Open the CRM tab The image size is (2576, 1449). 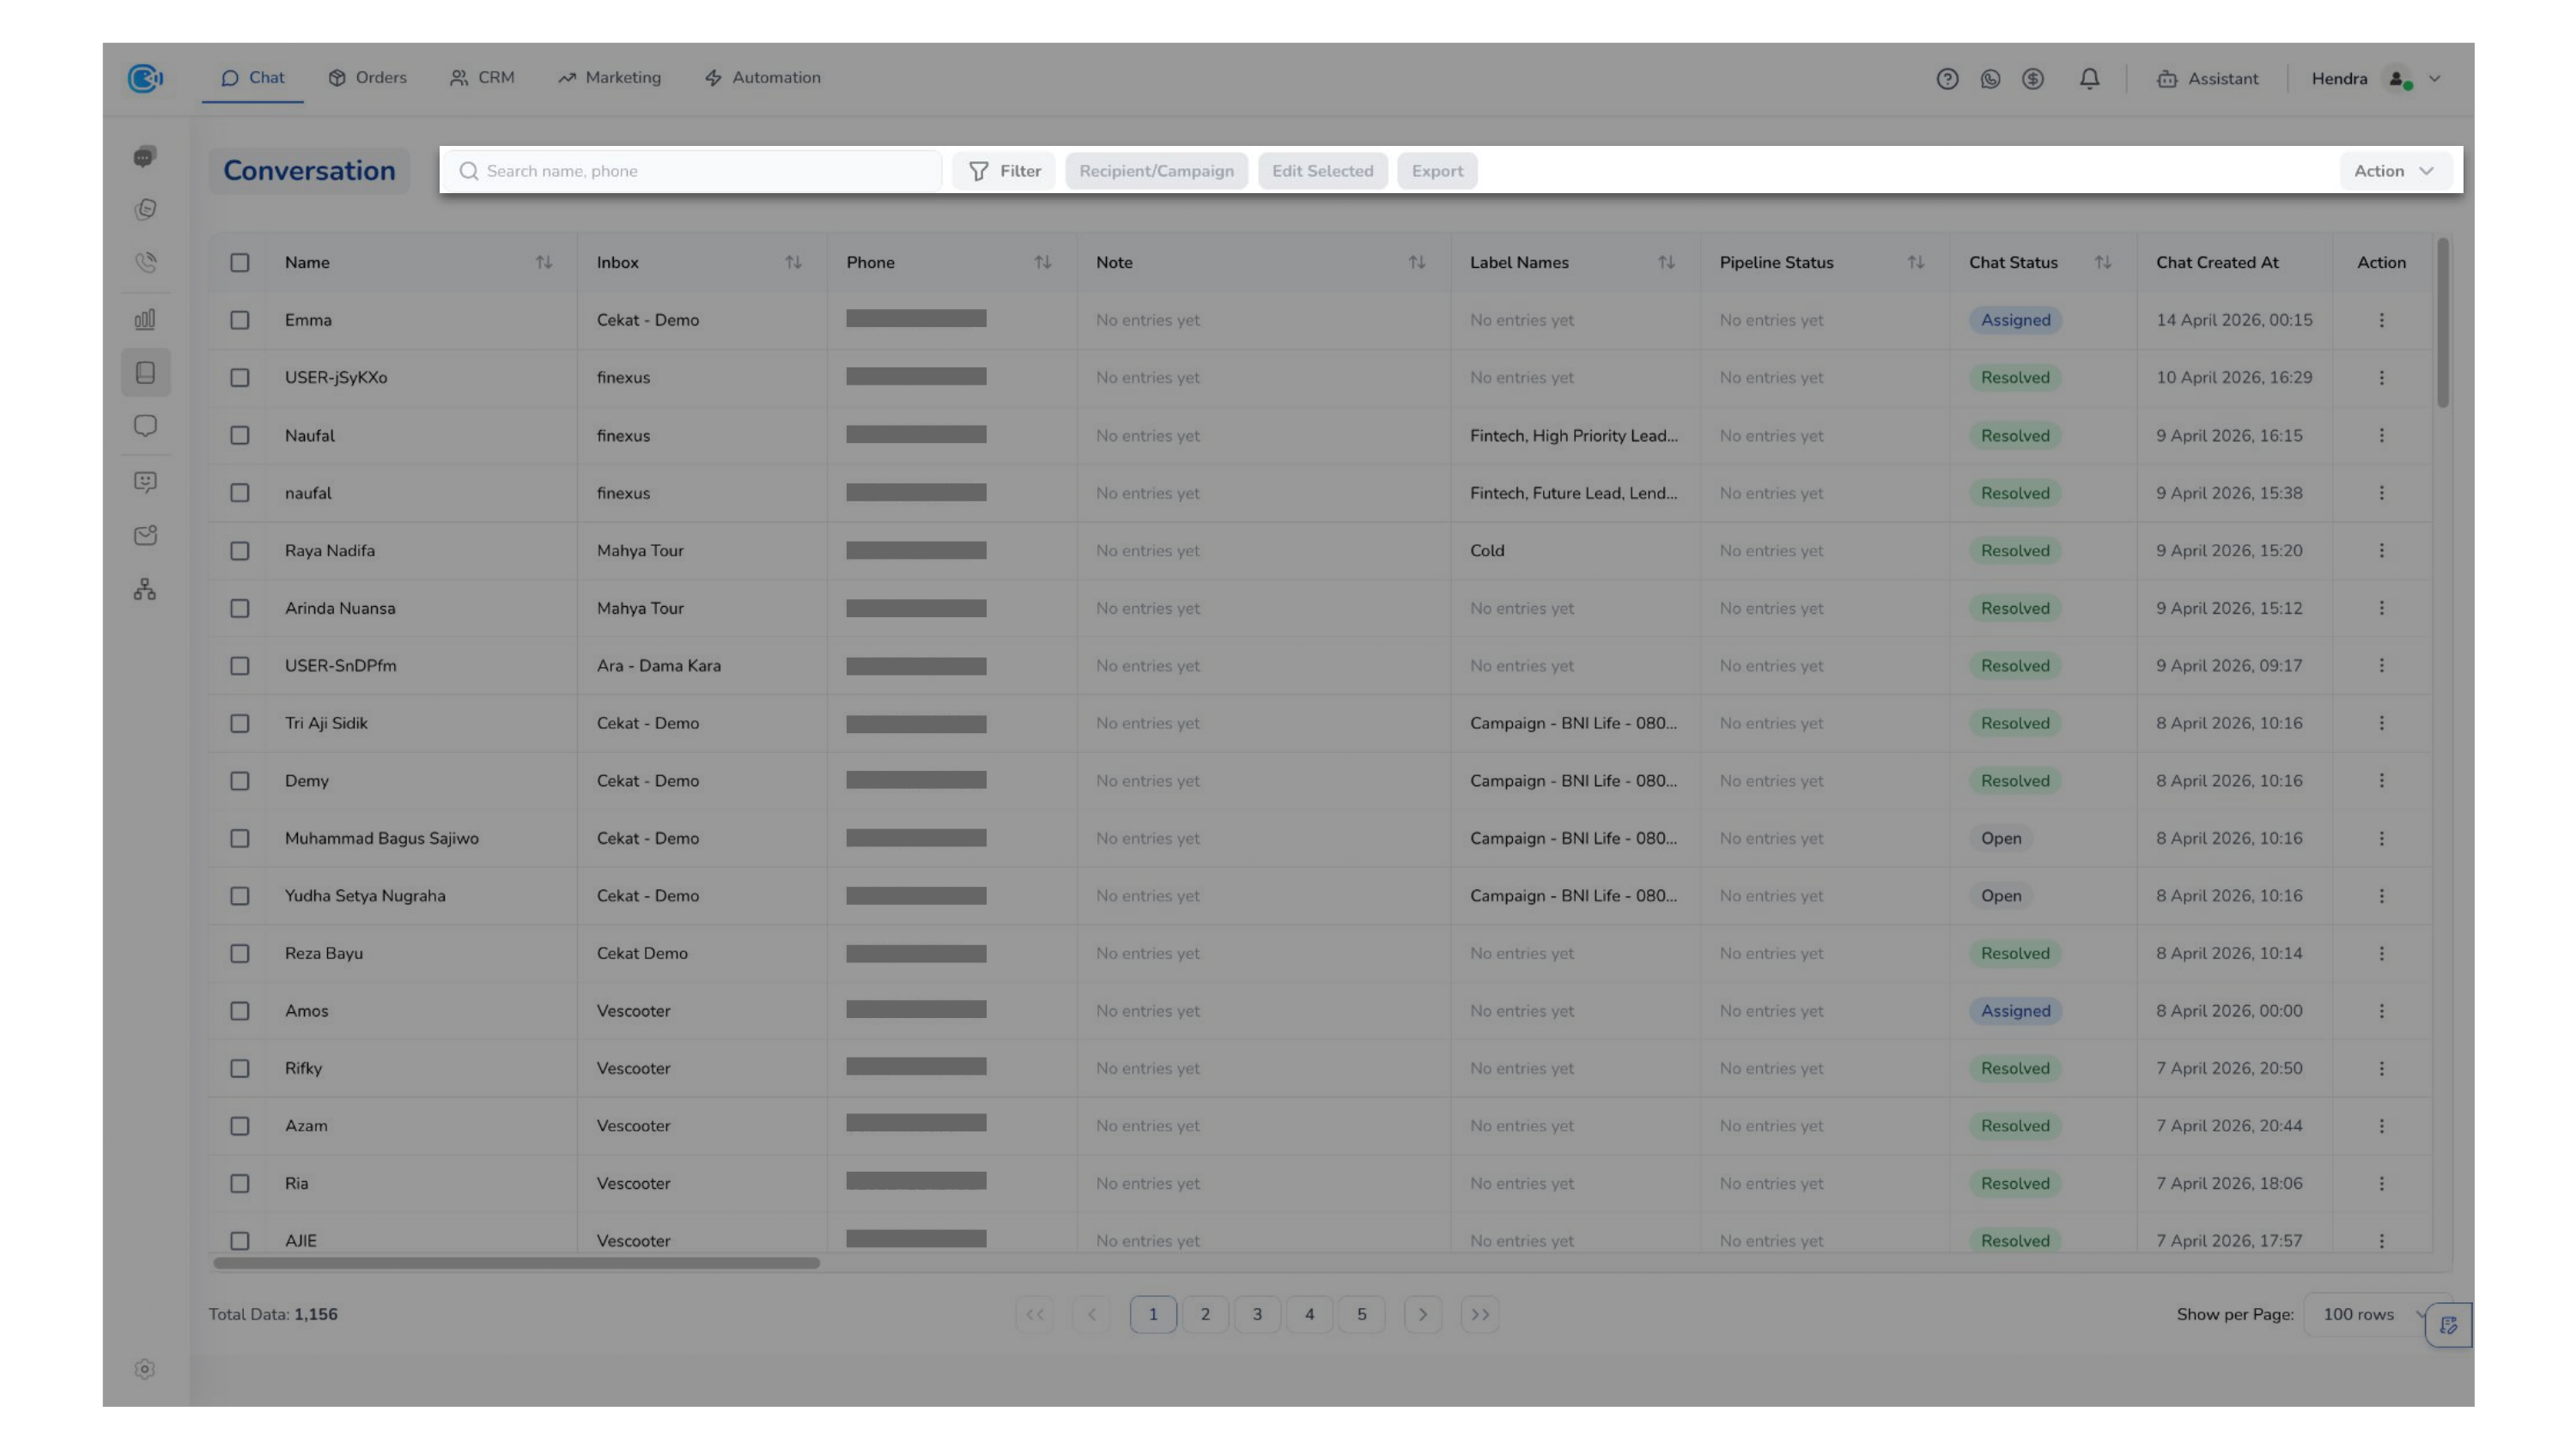(x=482, y=78)
